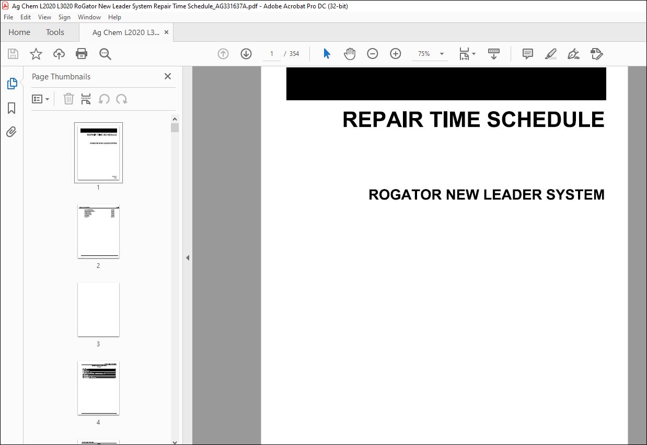This screenshot has width=647, height=445.
Task: Select blank page 3 thumbnail
Action: tap(98, 310)
